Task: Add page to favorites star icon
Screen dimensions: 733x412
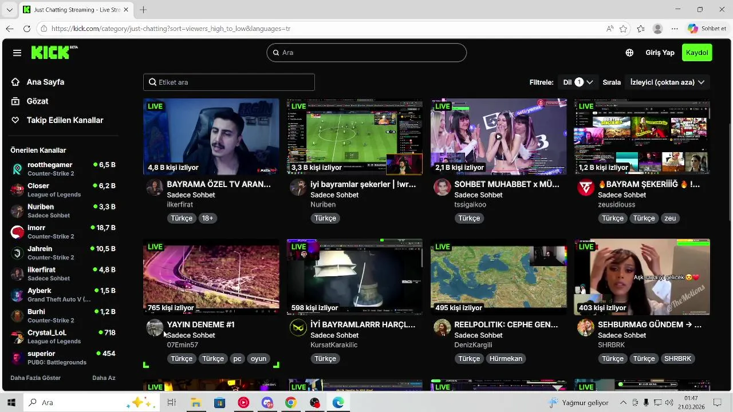Action: tap(624, 29)
